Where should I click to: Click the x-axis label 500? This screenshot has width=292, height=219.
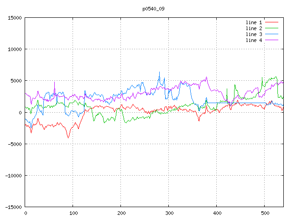click(265, 213)
